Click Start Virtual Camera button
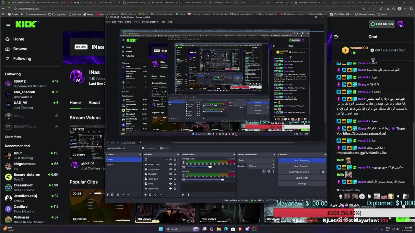Image resolution: width=415 pixels, height=233 pixels. click(x=299, y=172)
